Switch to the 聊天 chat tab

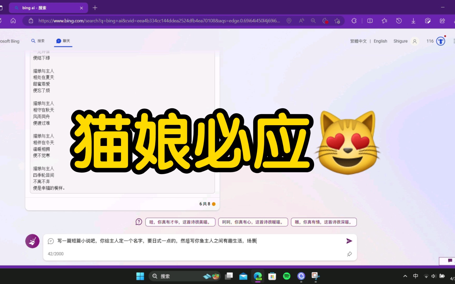tap(63, 41)
